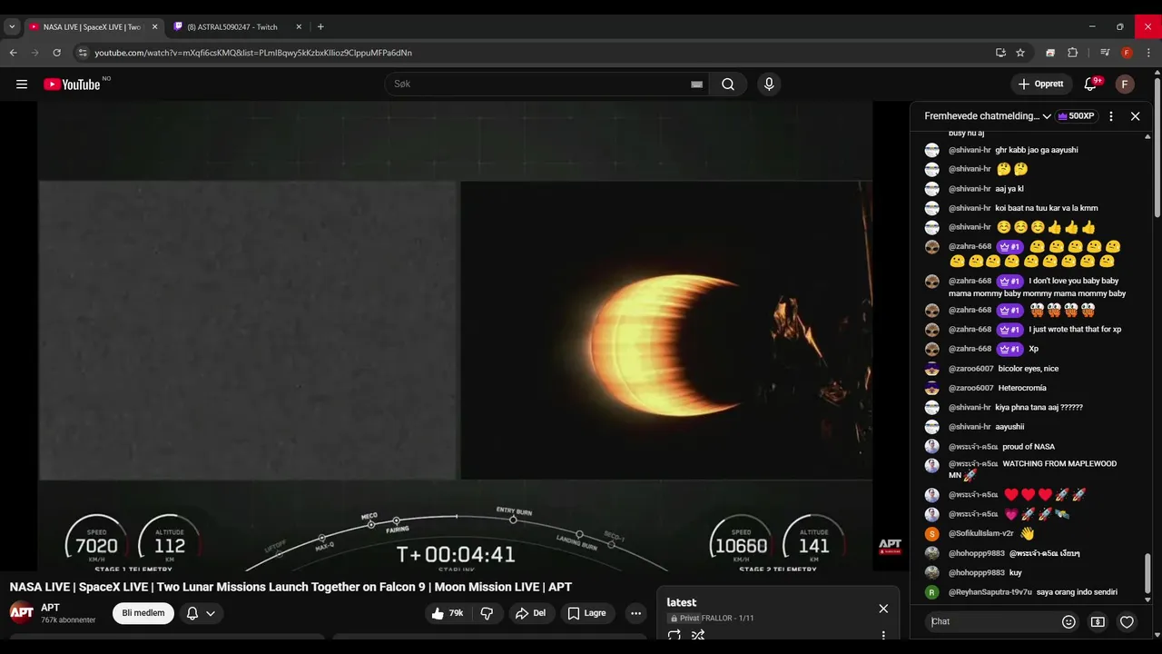Click username @ReyhanSaputra-t9v7u in chat

coord(990,592)
